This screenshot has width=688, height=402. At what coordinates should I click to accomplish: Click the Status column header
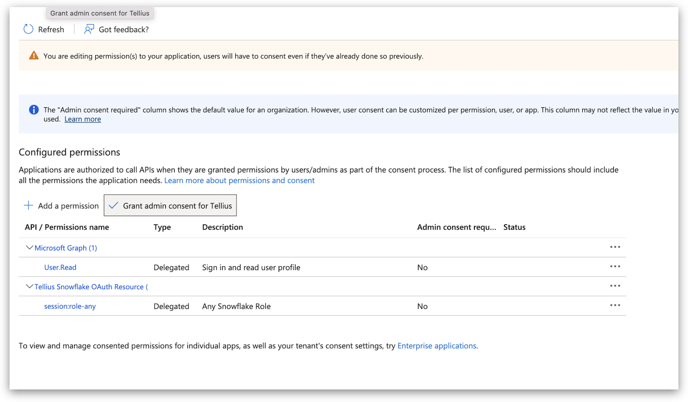point(514,227)
